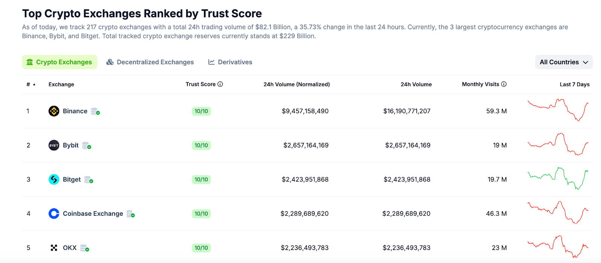Viewport: 601px width, 263px height.
Task: Select the Bitget exchange icon
Action: pyautogui.click(x=54, y=179)
